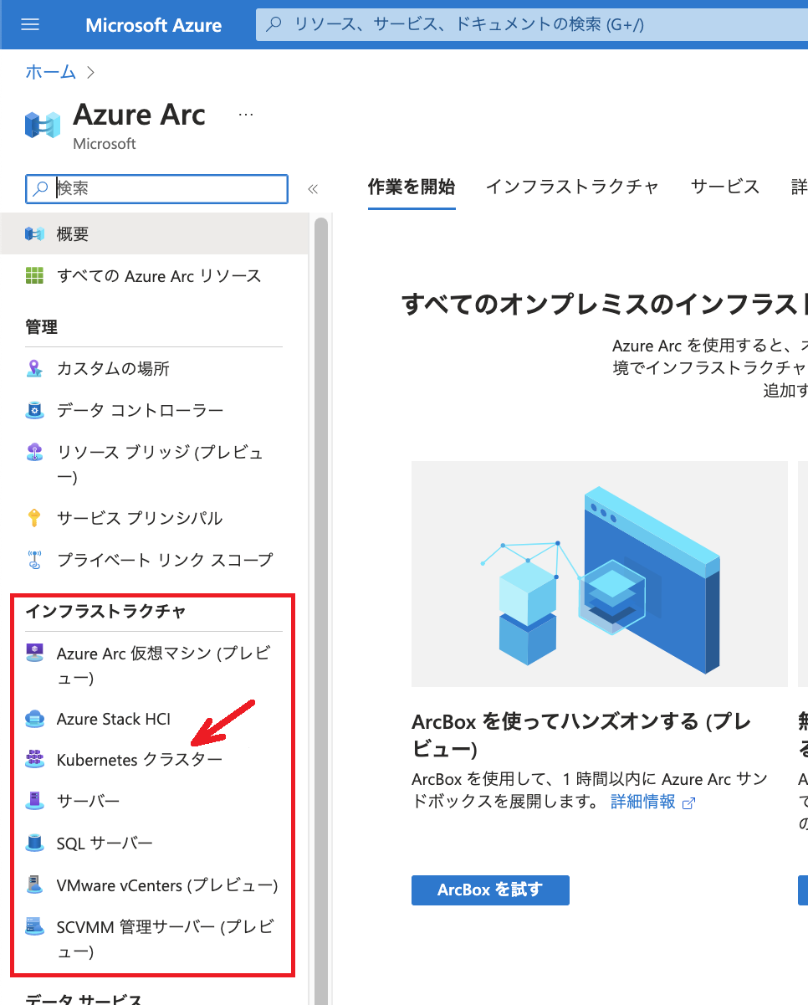Image resolution: width=808 pixels, height=1005 pixels.
Task: Click the カスタムの場所 pin icon
Action: 34,368
